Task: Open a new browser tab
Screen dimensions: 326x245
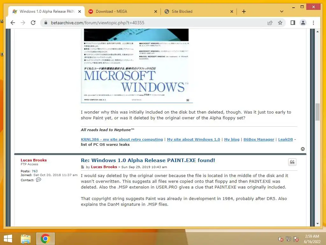Action: 244,11
